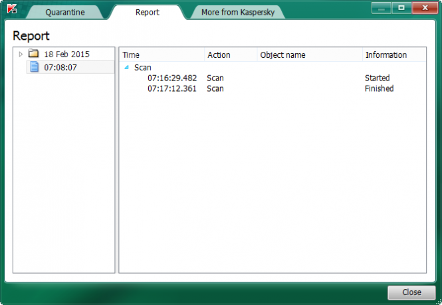The width and height of the screenshot is (442, 305).
Task: Click the Started information cell
Action: pos(377,78)
